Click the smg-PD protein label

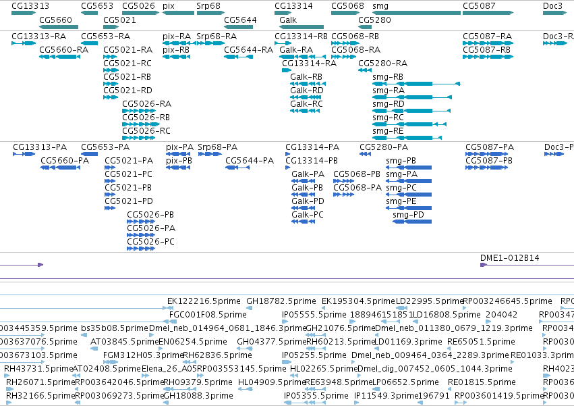tap(408, 215)
